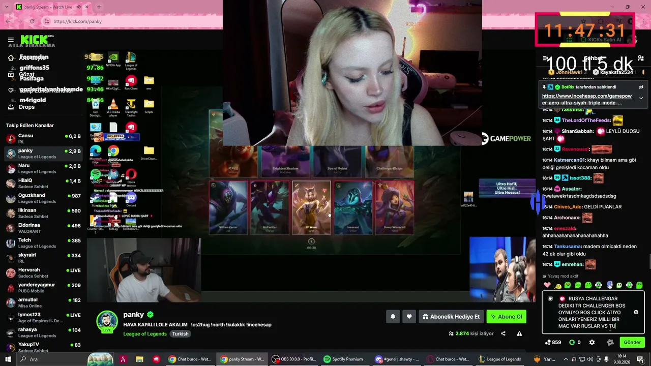Click username TheLordOfTheFeeds in chat
This screenshot has height=366, width=651.
(585, 120)
